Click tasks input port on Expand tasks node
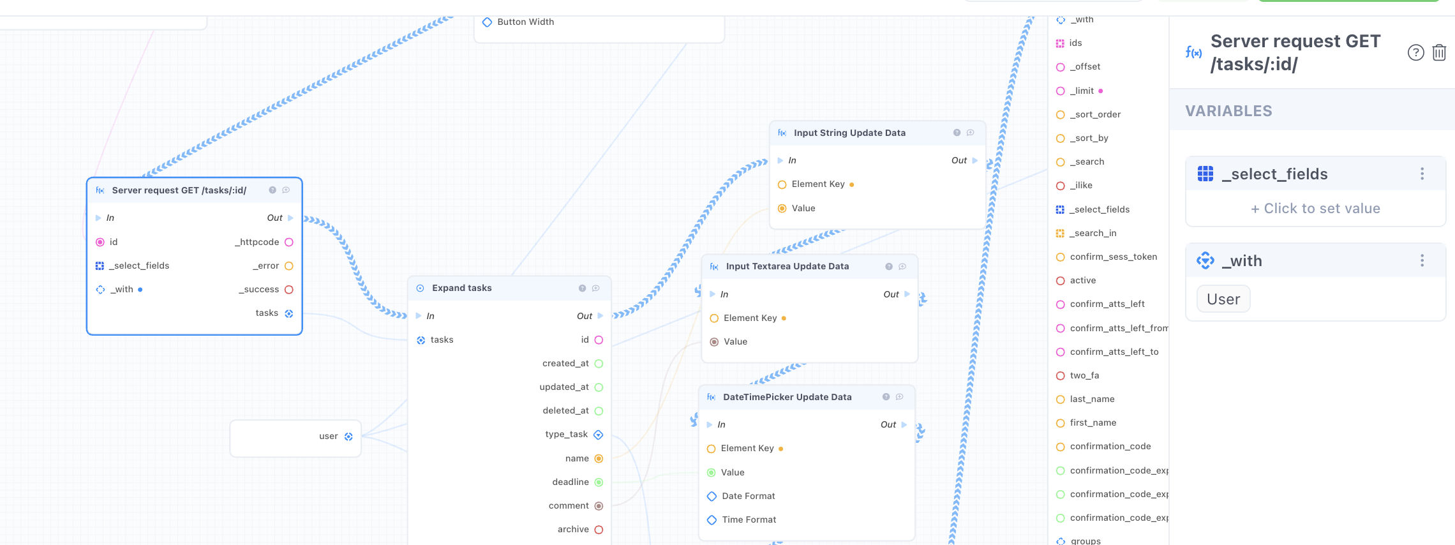Image resolution: width=1455 pixels, height=545 pixels. (x=421, y=340)
